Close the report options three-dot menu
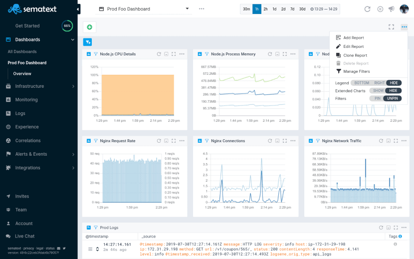The image size is (414, 259). tap(404, 26)
